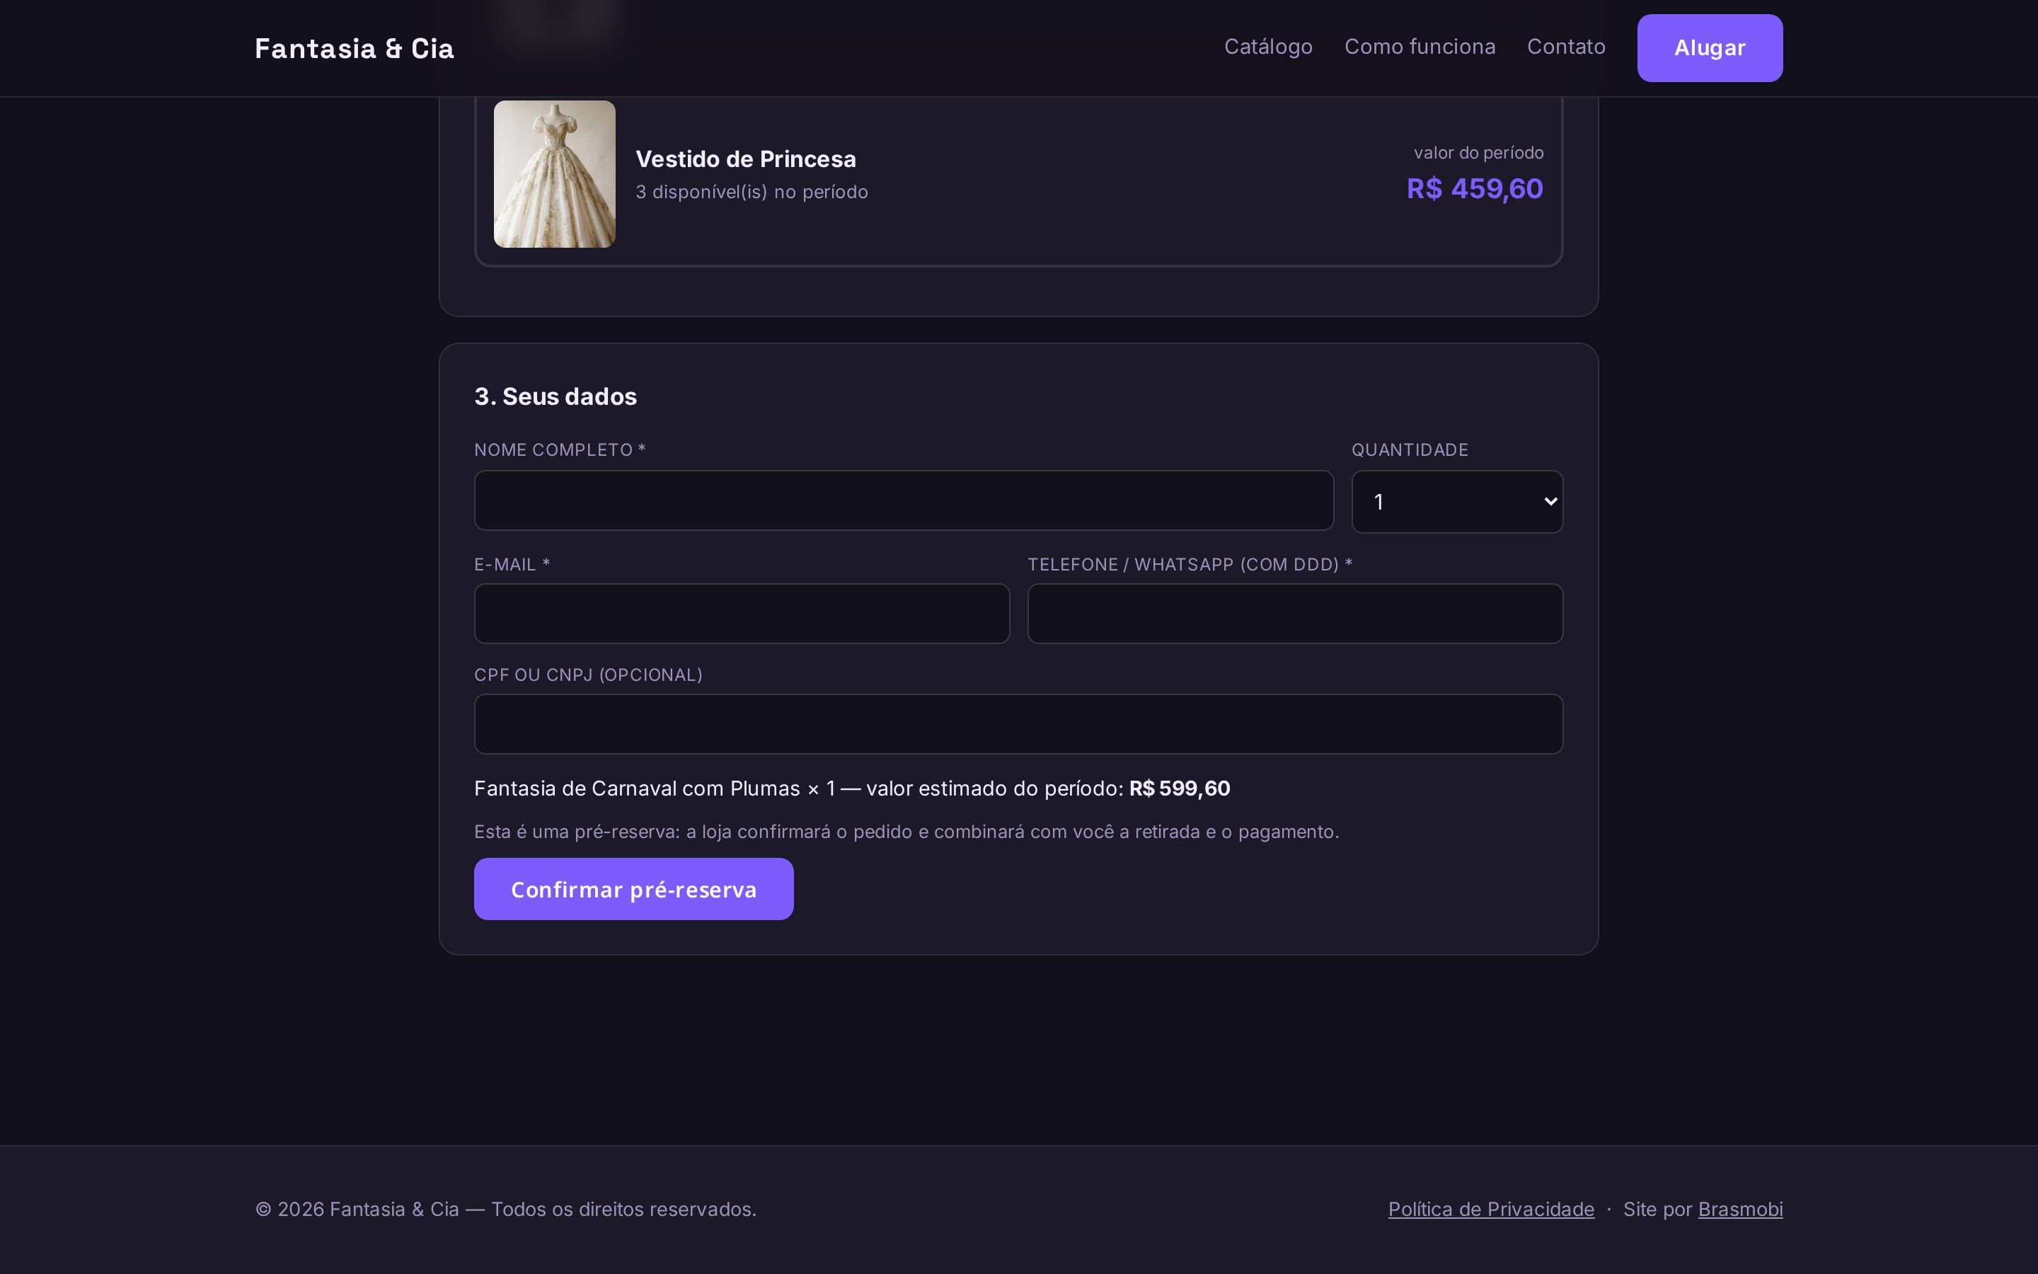Screen dimensions: 2038x1274
Task: Click the copyright text in footer
Action: click(505, 1209)
